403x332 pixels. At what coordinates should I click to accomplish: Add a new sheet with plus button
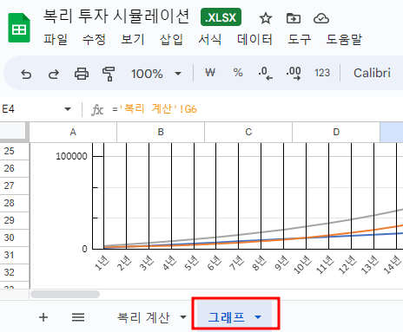coord(43,317)
